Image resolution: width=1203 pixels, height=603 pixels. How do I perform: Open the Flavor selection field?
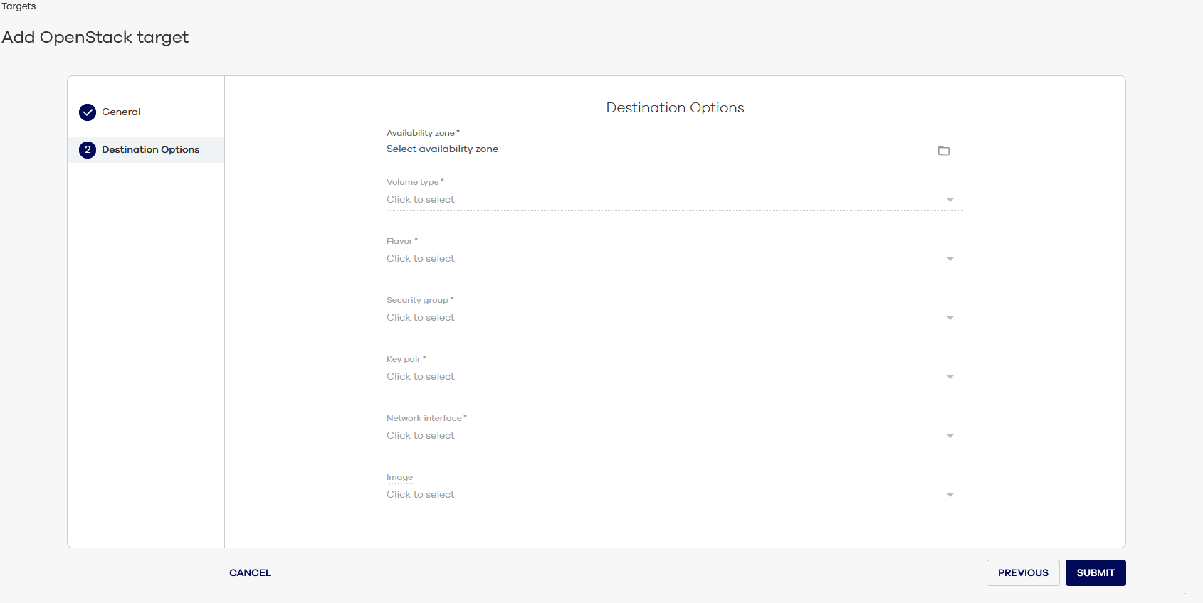(x=662, y=259)
